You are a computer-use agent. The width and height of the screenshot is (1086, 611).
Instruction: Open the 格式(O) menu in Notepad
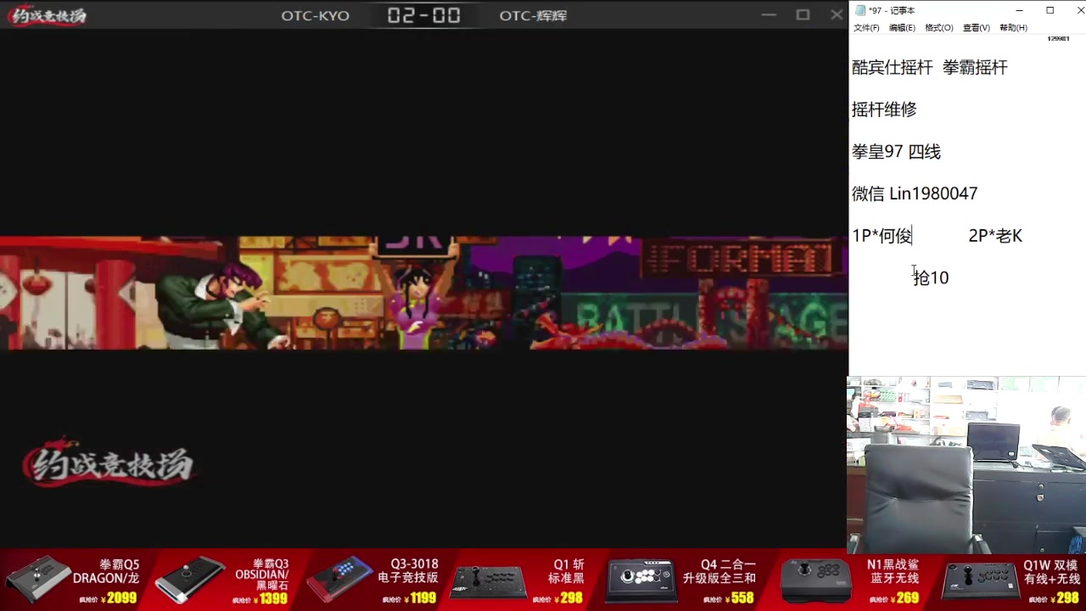coord(939,28)
